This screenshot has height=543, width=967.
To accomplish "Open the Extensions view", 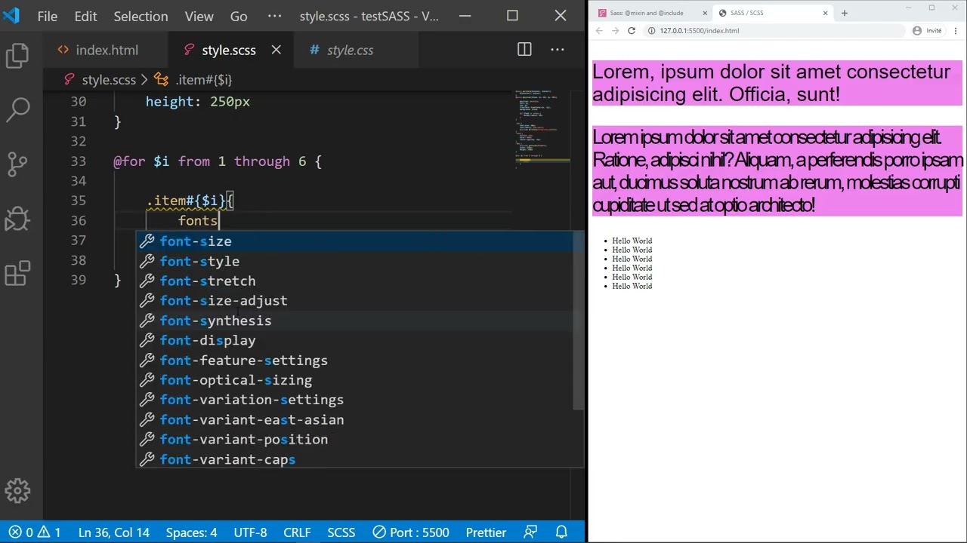I will (17, 273).
